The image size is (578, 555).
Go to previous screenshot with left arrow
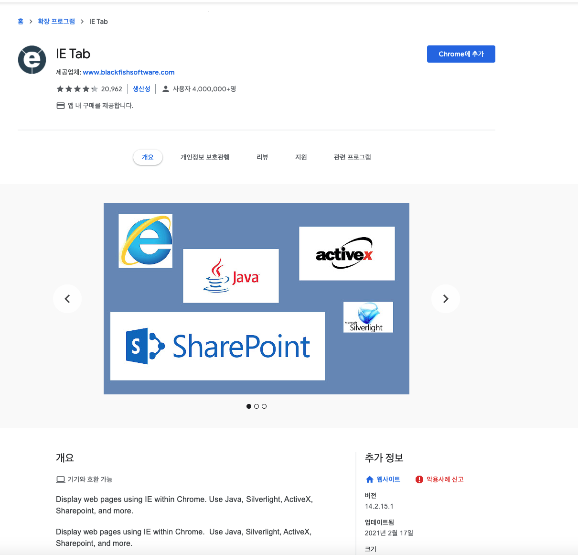67,299
